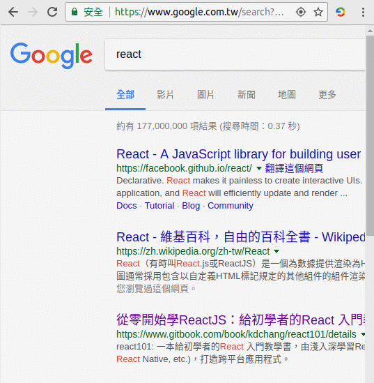Click the green secure padlock icon
374x383 pixels.
click(75, 12)
